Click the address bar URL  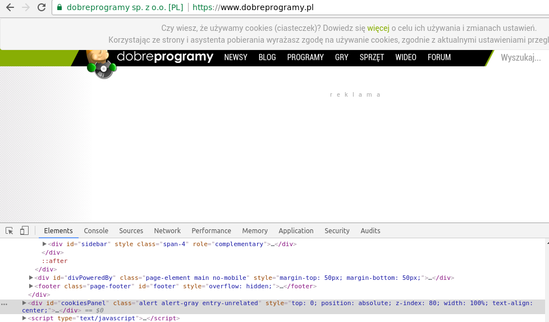click(253, 7)
